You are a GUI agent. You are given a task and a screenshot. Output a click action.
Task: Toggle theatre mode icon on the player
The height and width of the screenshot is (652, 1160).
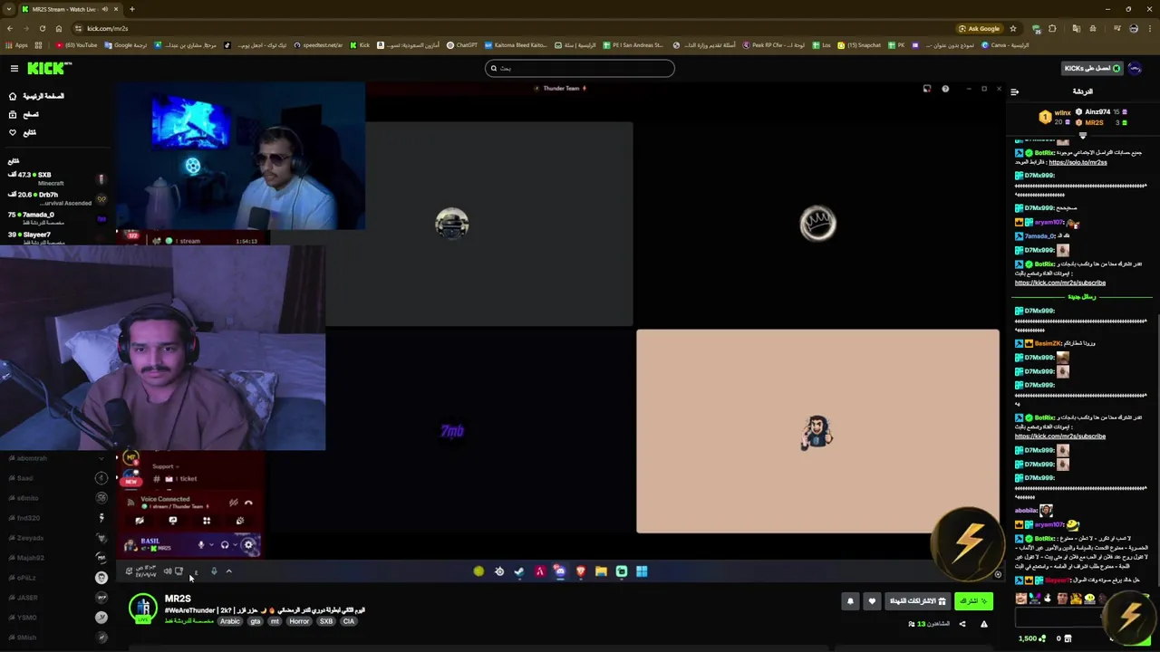click(x=998, y=574)
